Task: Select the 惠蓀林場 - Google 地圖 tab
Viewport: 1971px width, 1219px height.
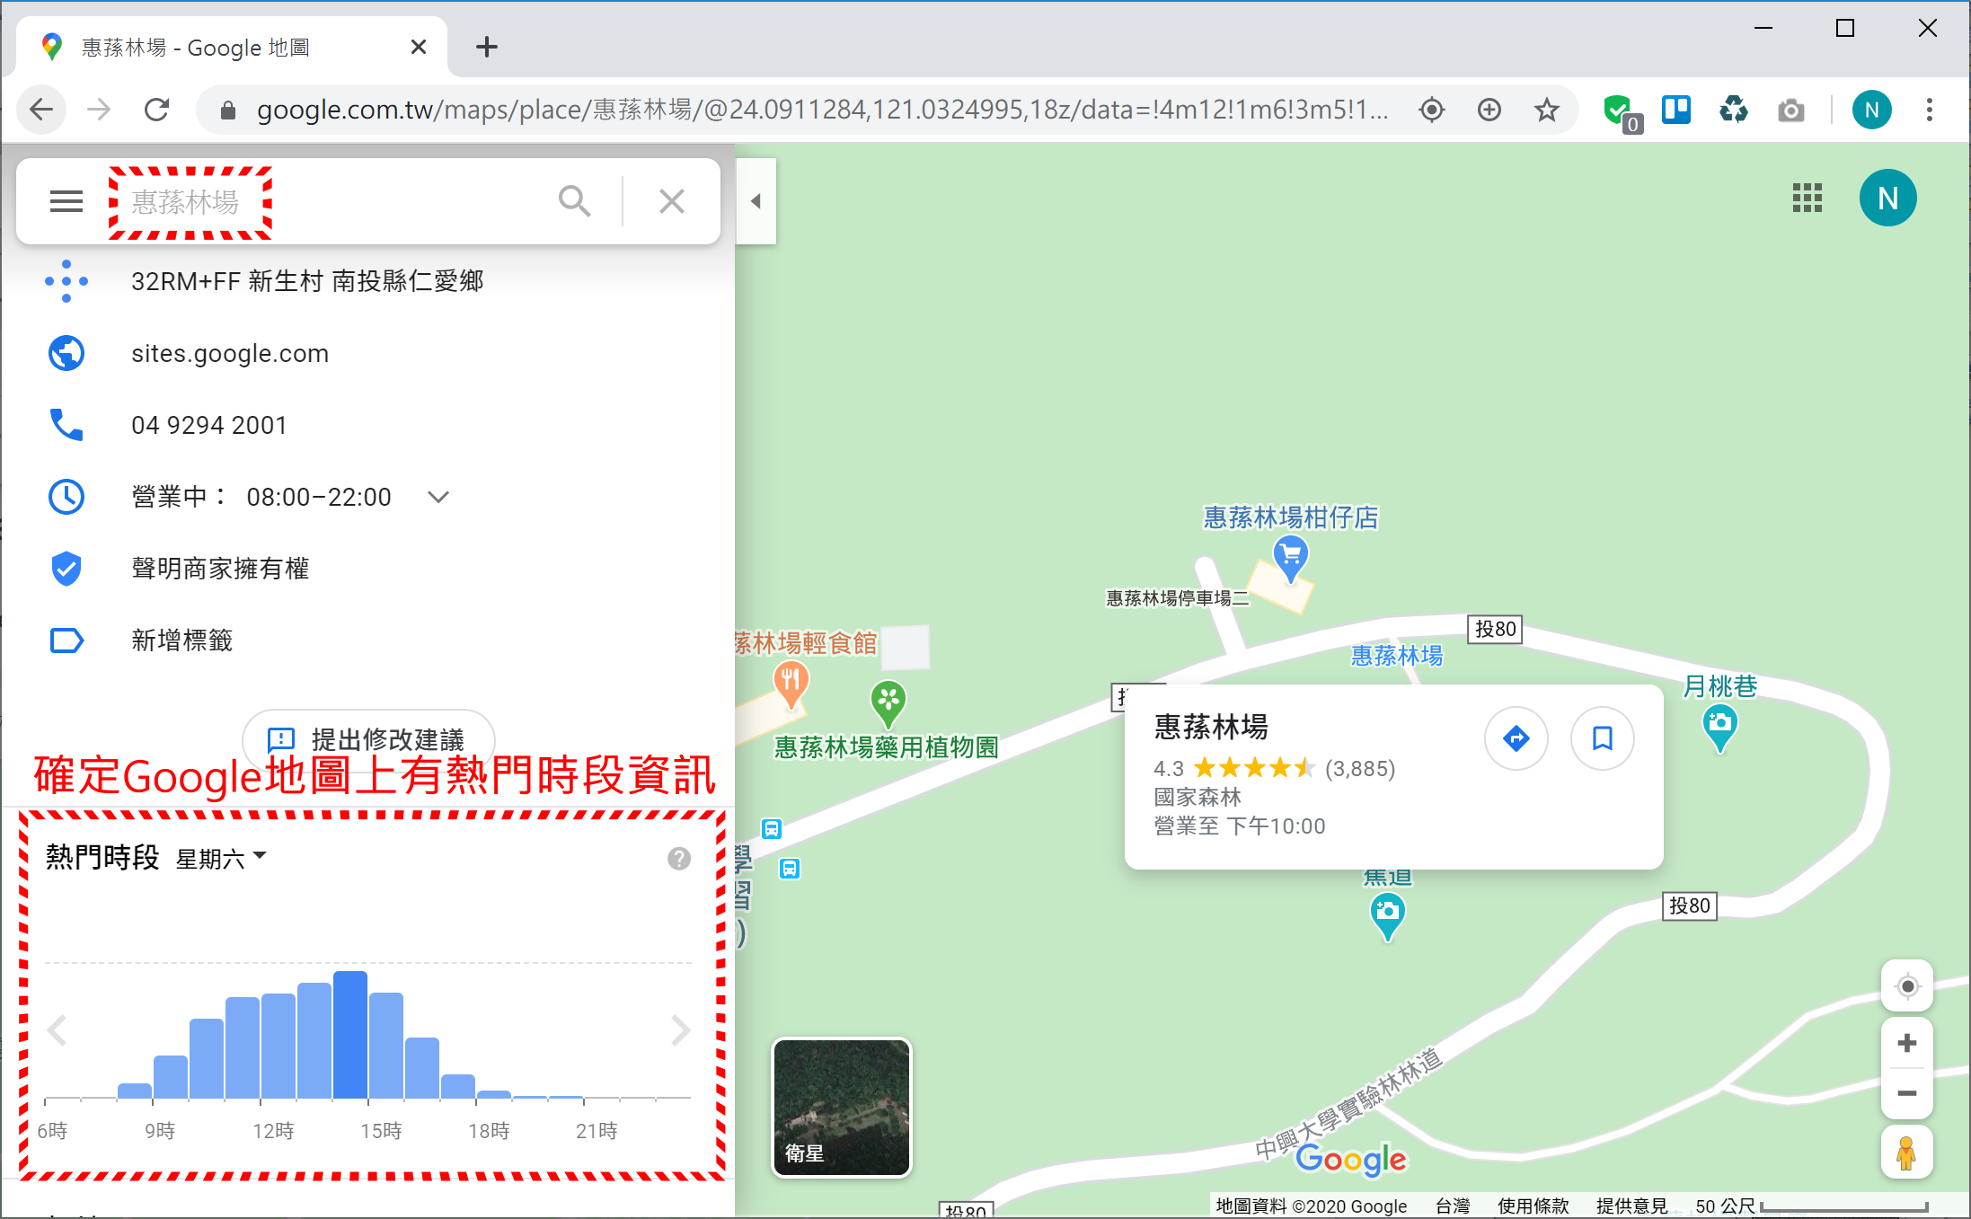Action: [232, 47]
